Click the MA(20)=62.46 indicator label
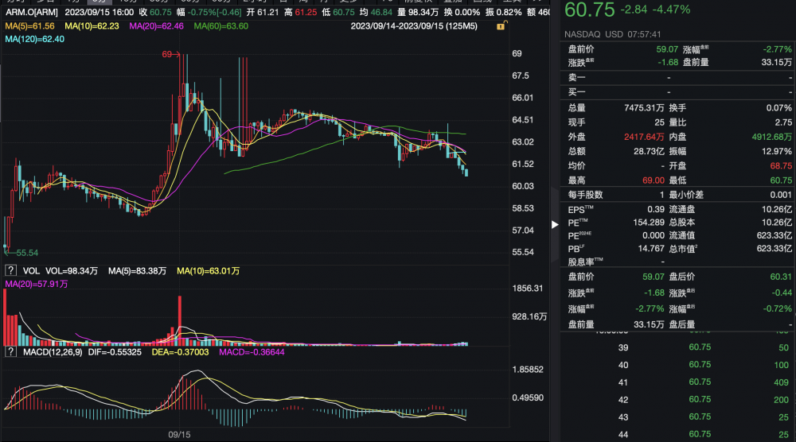Viewport: 796px width, 442px height. coord(156,26)
